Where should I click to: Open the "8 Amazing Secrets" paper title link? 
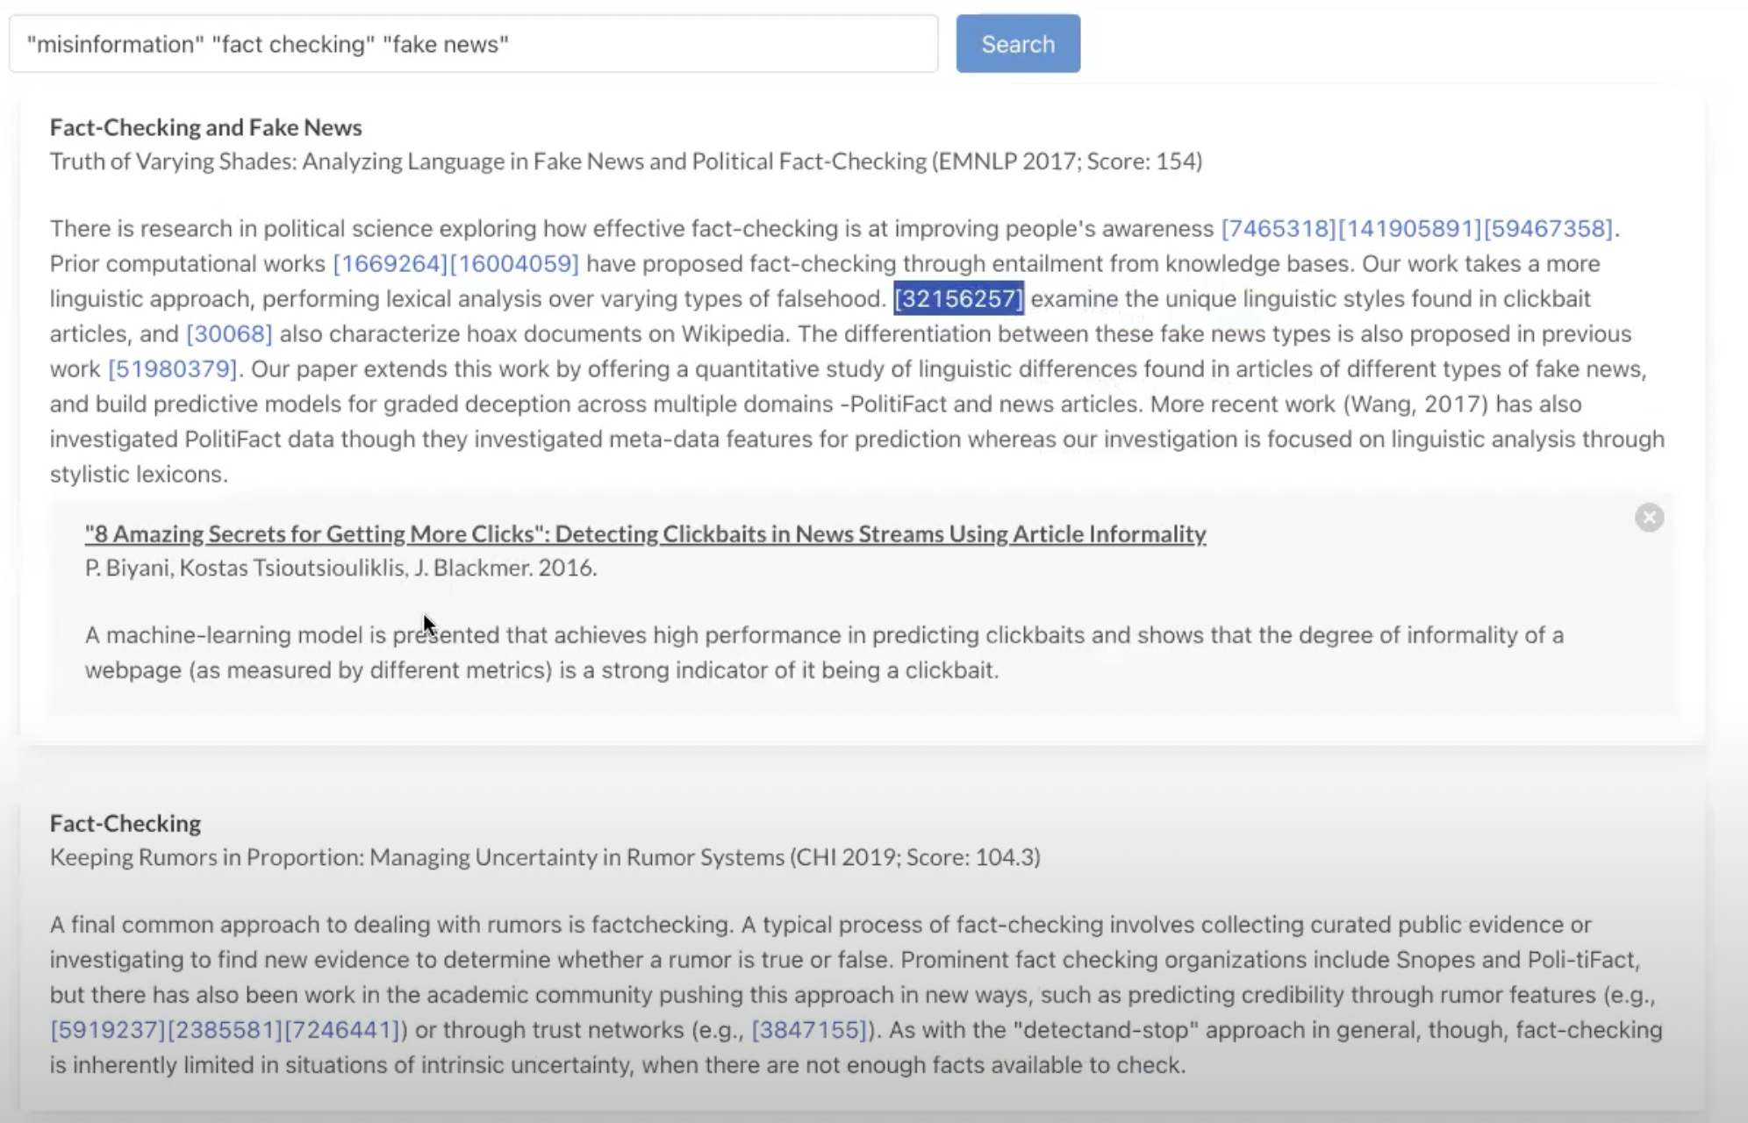(x=645, y=533)
